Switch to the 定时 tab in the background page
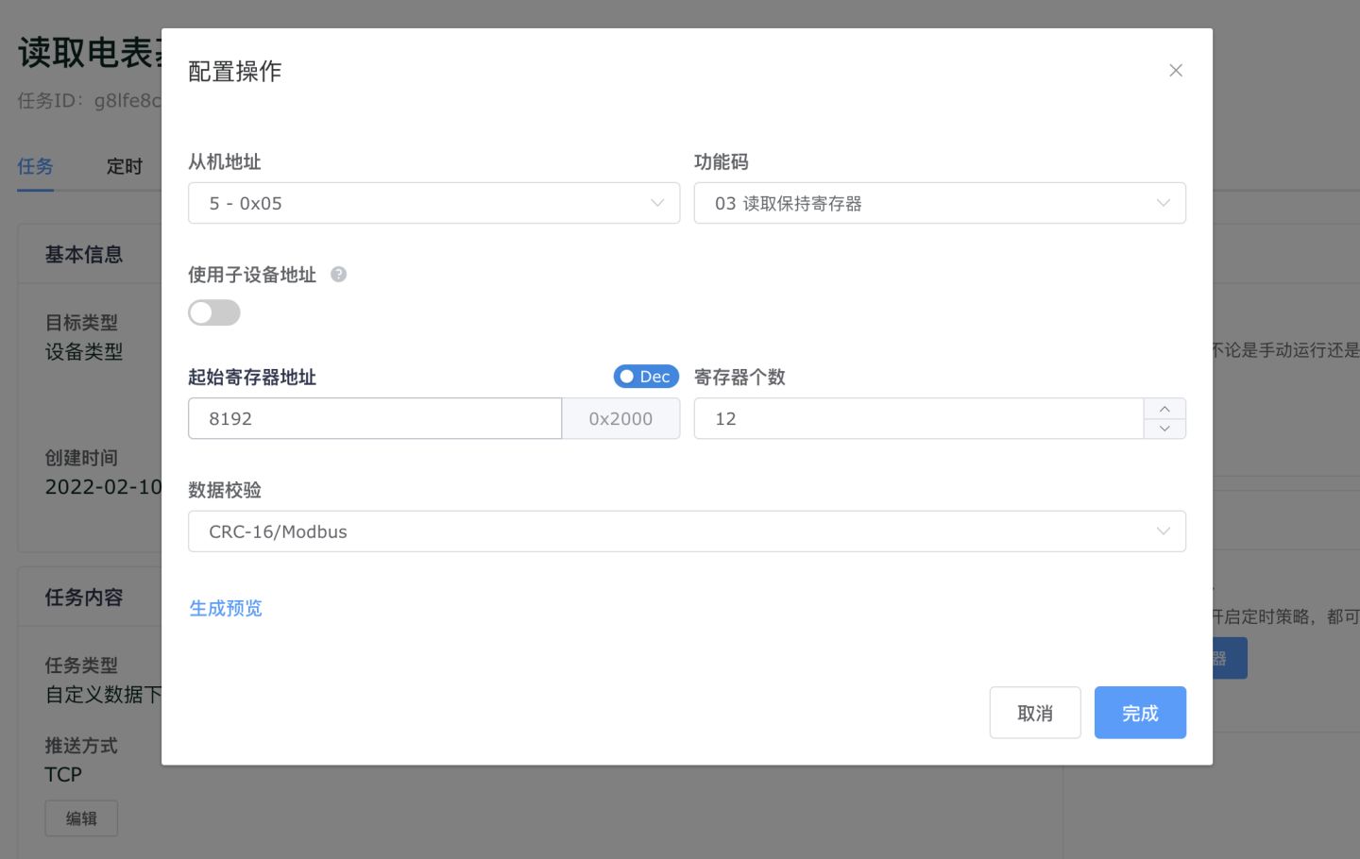 coord(125,166)
